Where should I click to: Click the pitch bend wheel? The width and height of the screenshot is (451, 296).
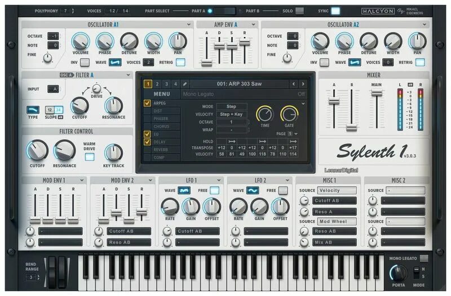click(52, 272)
